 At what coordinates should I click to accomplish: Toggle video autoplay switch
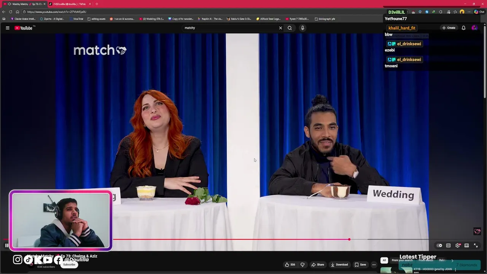(439, 245)
